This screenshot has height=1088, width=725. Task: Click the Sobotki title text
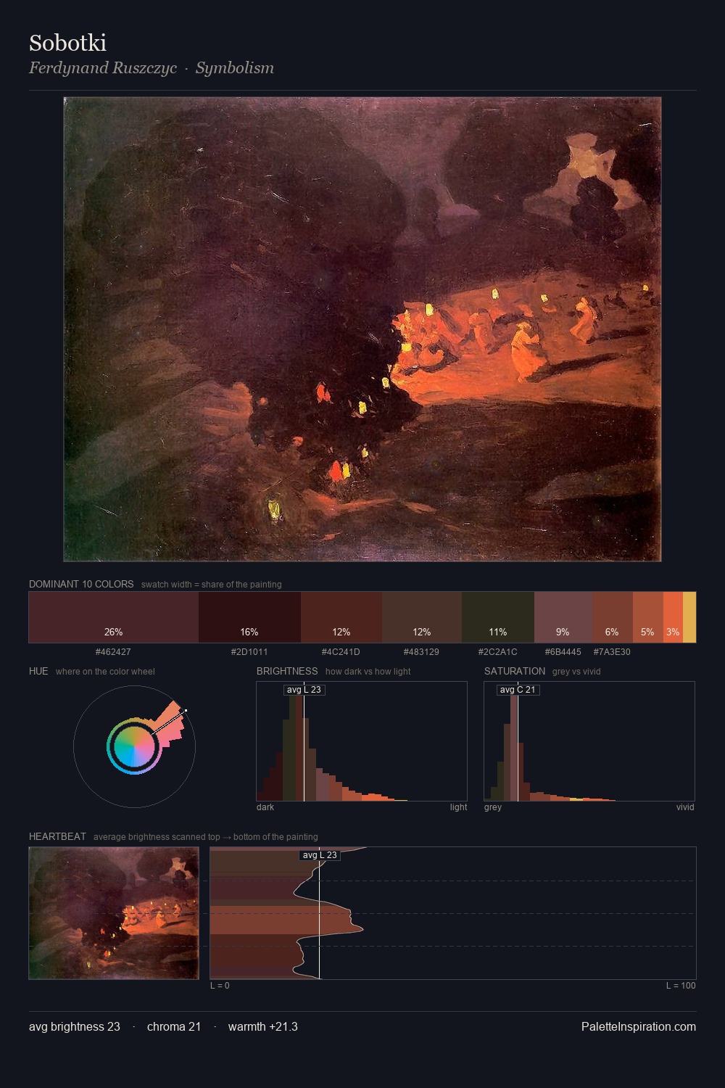tap(67, 43)
